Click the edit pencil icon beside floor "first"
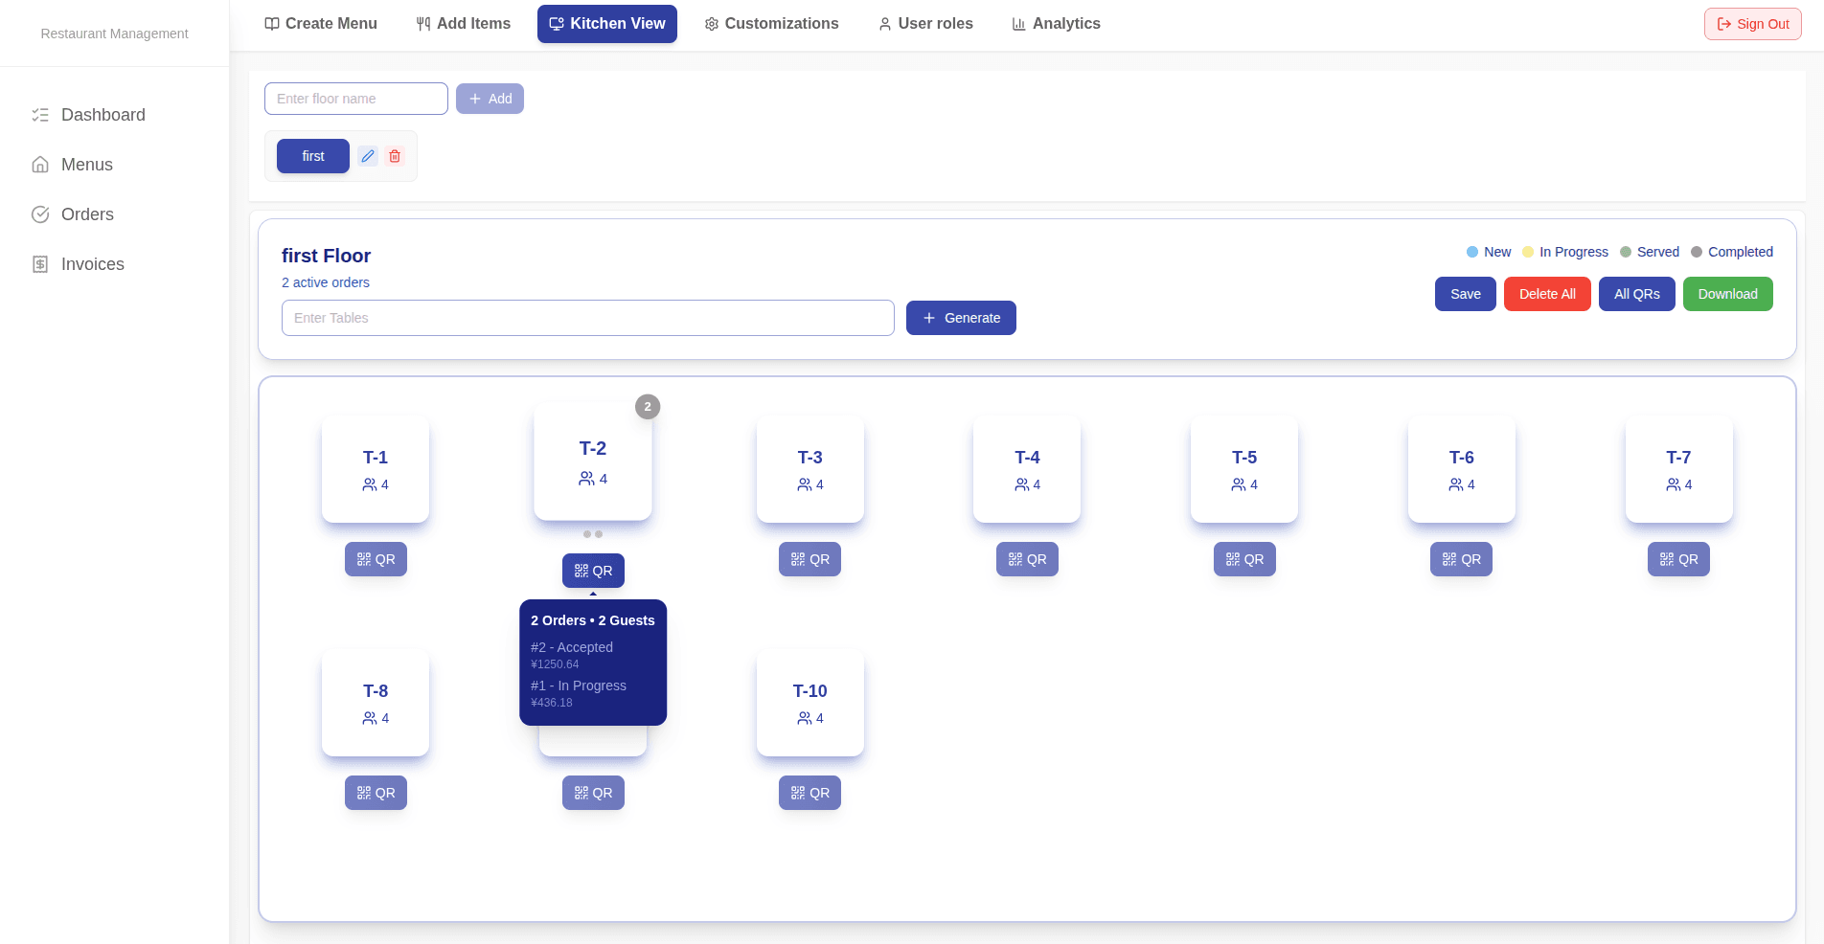 368,156
